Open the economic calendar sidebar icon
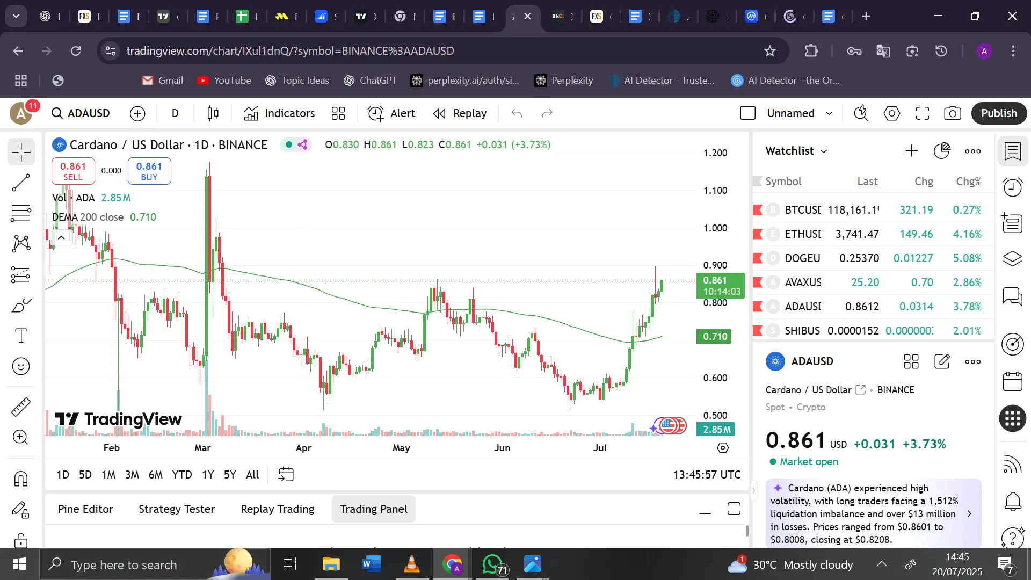 pos(1013,382)
